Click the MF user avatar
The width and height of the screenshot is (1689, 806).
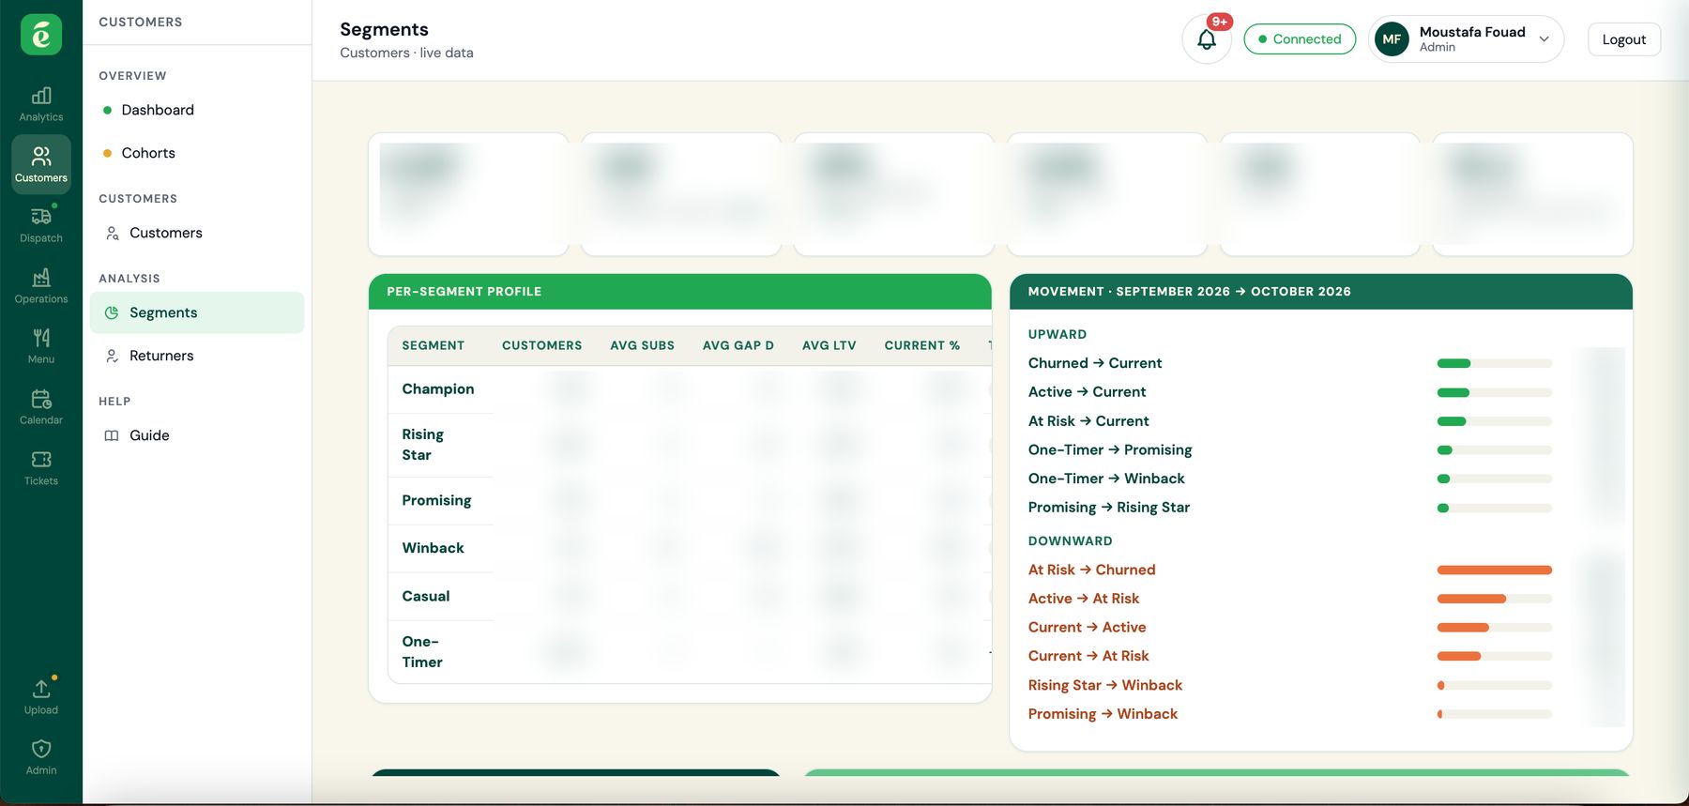pos(1392,39)
